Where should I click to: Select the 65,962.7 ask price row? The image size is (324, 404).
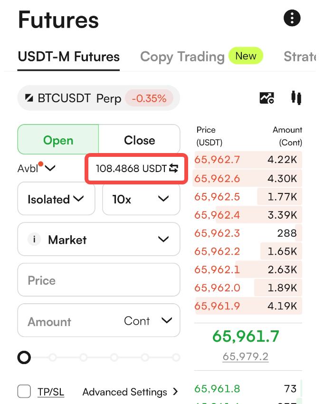tap(248, 160)
